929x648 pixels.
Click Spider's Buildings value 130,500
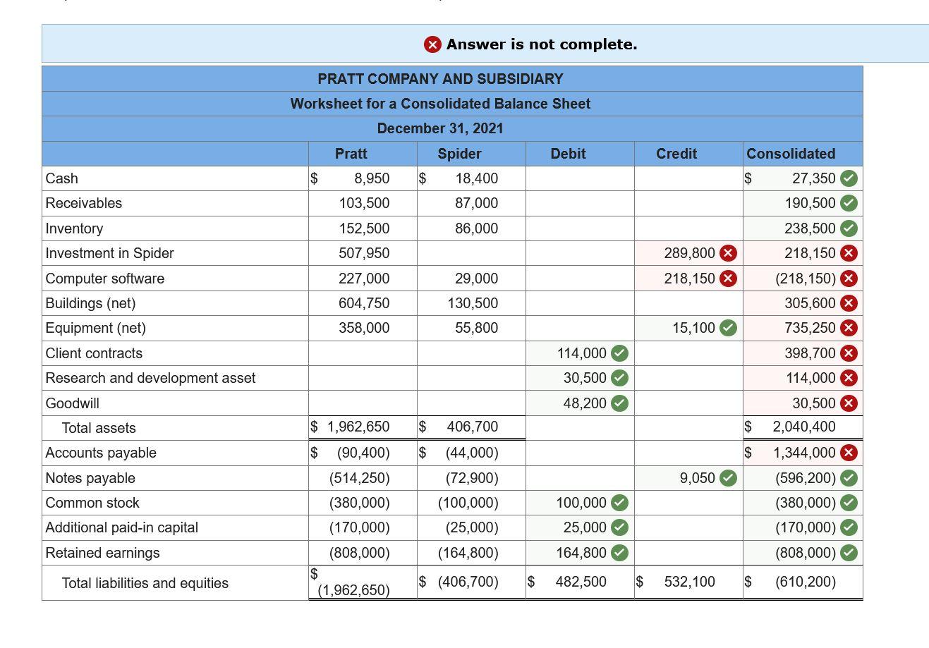(473, 303)
